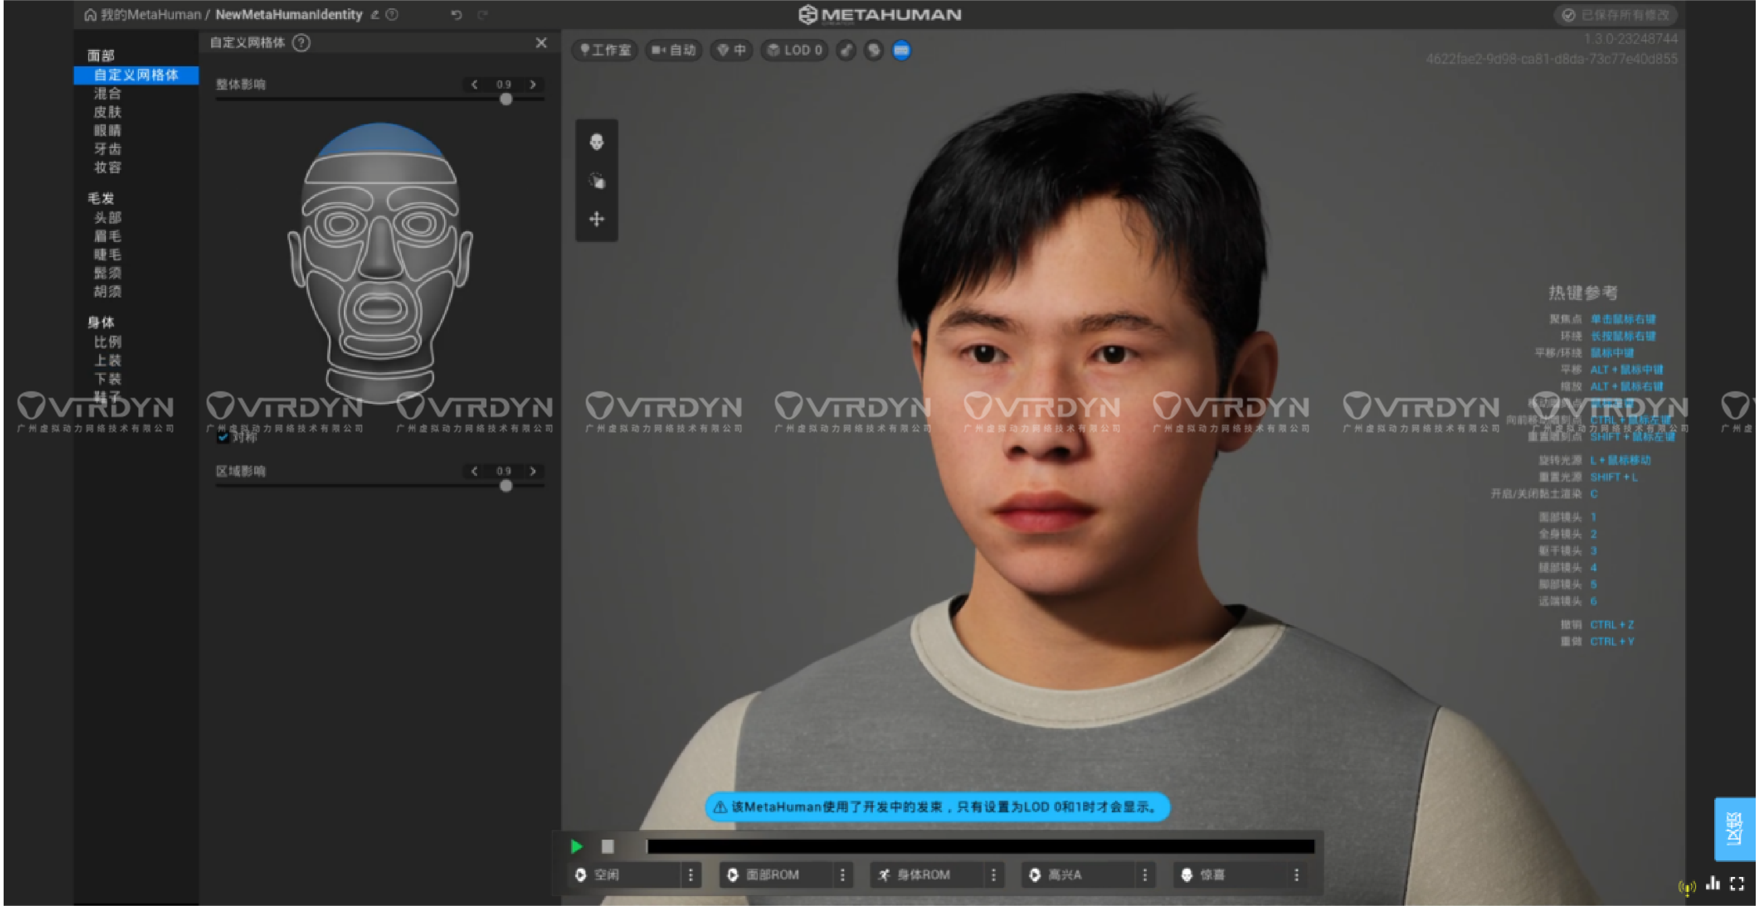Screen dimensions: 1763x906
Task: Click the bone/skeleton toggle icon in viewport toolbar
Action: pyautogui.click(x=846, y=50)
